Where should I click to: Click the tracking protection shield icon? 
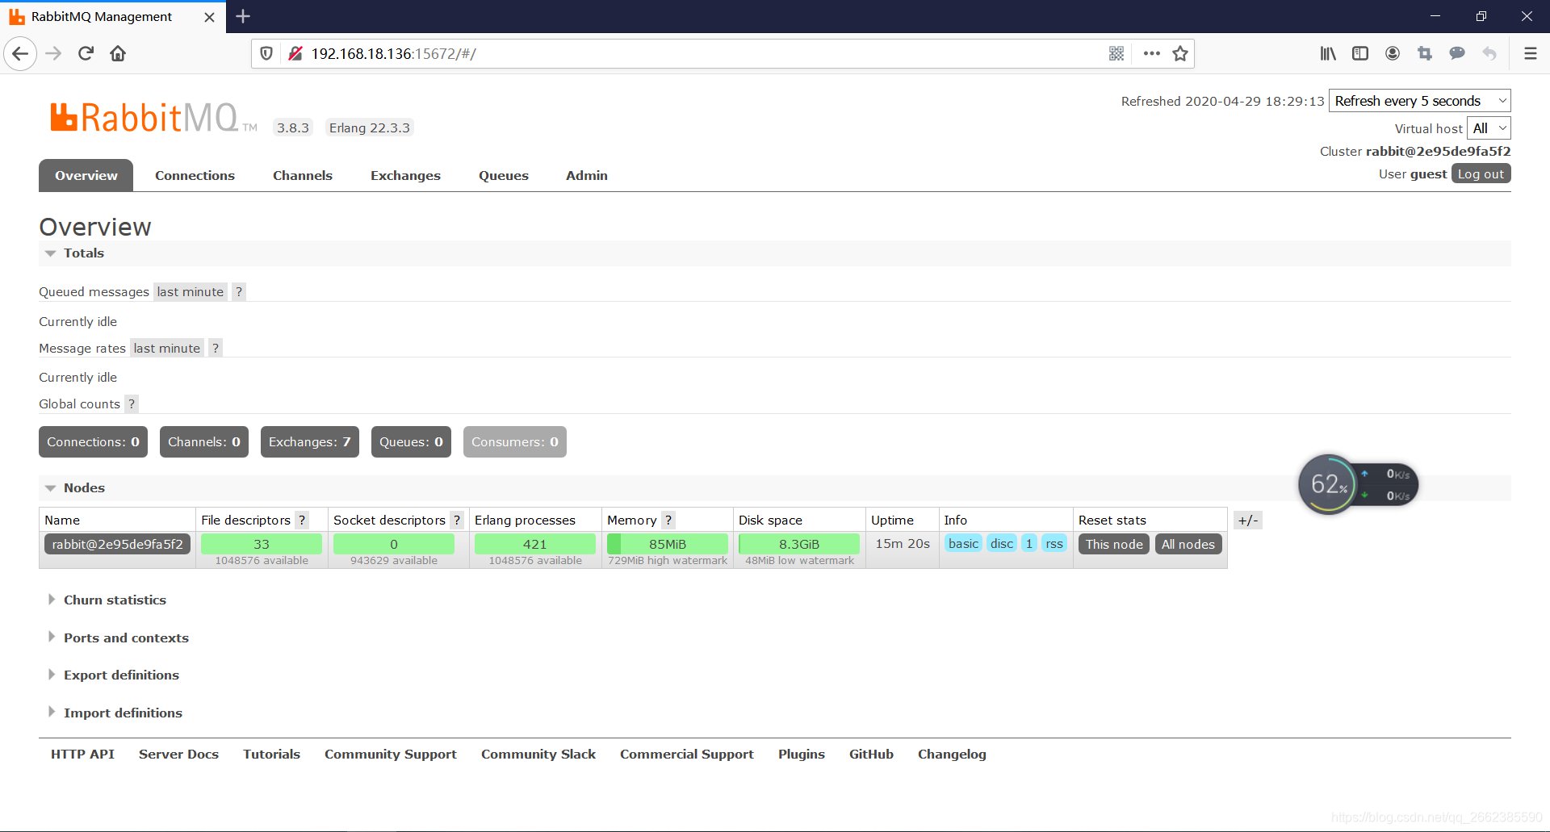pos(266,54)
